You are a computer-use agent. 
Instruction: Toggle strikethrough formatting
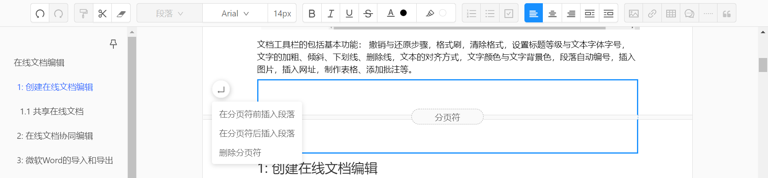(368, 14)
